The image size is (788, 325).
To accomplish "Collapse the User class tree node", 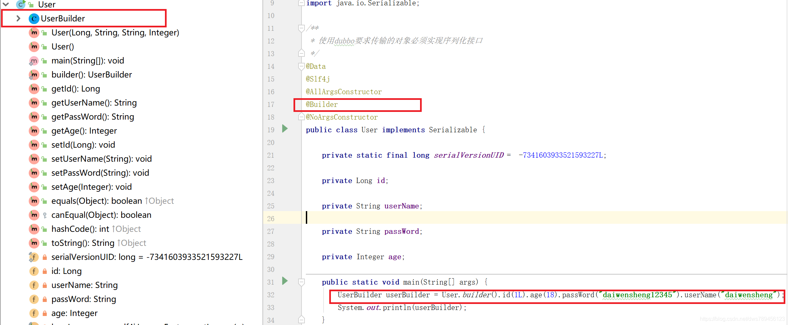I will (x=6, y=4).
